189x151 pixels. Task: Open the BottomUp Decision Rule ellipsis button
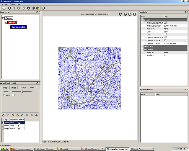(166, 23)
